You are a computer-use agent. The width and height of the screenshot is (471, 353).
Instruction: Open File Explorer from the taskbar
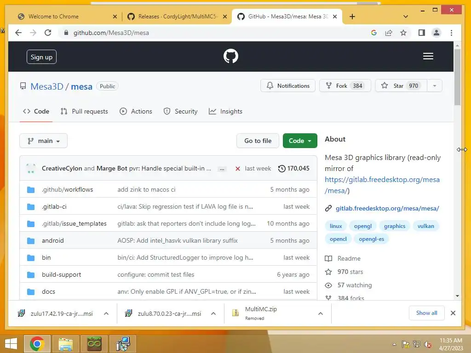coord(66,344)
